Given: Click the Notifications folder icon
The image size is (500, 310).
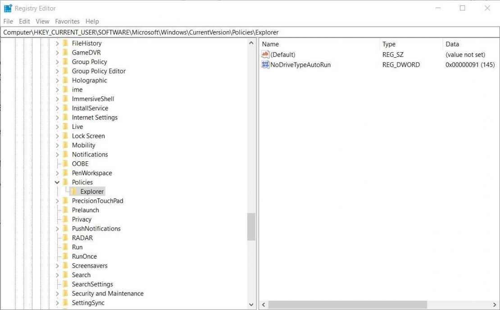Looking at the screenshot, I should point(65,154).
